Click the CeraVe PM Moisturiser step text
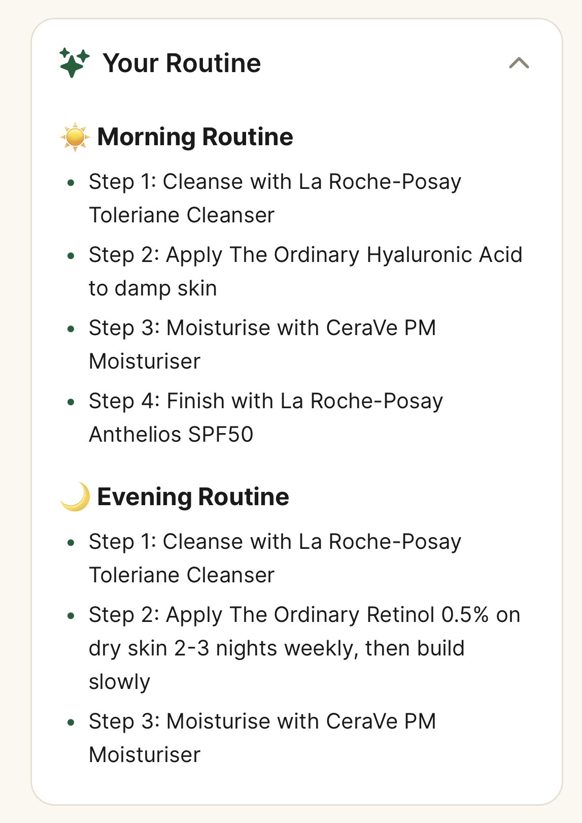 [261, 344]
